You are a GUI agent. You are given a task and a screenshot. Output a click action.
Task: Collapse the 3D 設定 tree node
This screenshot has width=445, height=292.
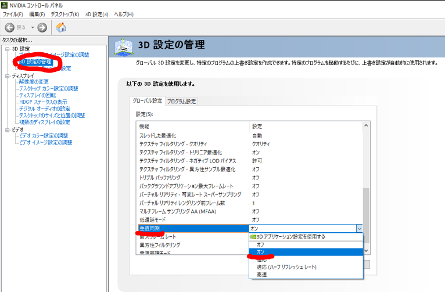click(x=8, y=49)
